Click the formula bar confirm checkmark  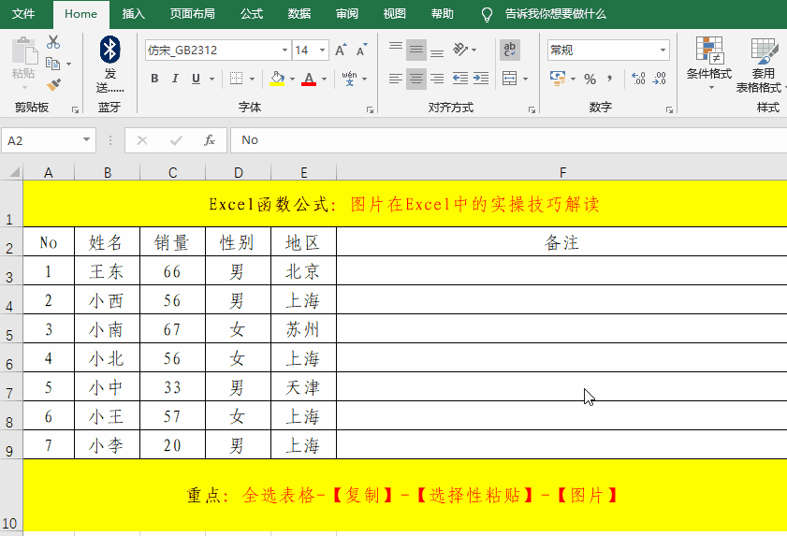pyautogui.click(x=176, y=140)
